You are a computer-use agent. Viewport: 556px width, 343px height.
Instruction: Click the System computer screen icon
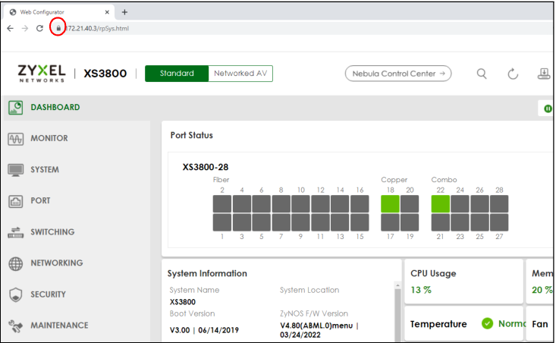click(x=16, y=170)
